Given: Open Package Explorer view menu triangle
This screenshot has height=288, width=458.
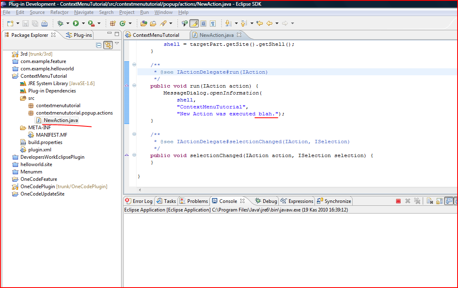Looking at the screenshot, I should (117, 43).
